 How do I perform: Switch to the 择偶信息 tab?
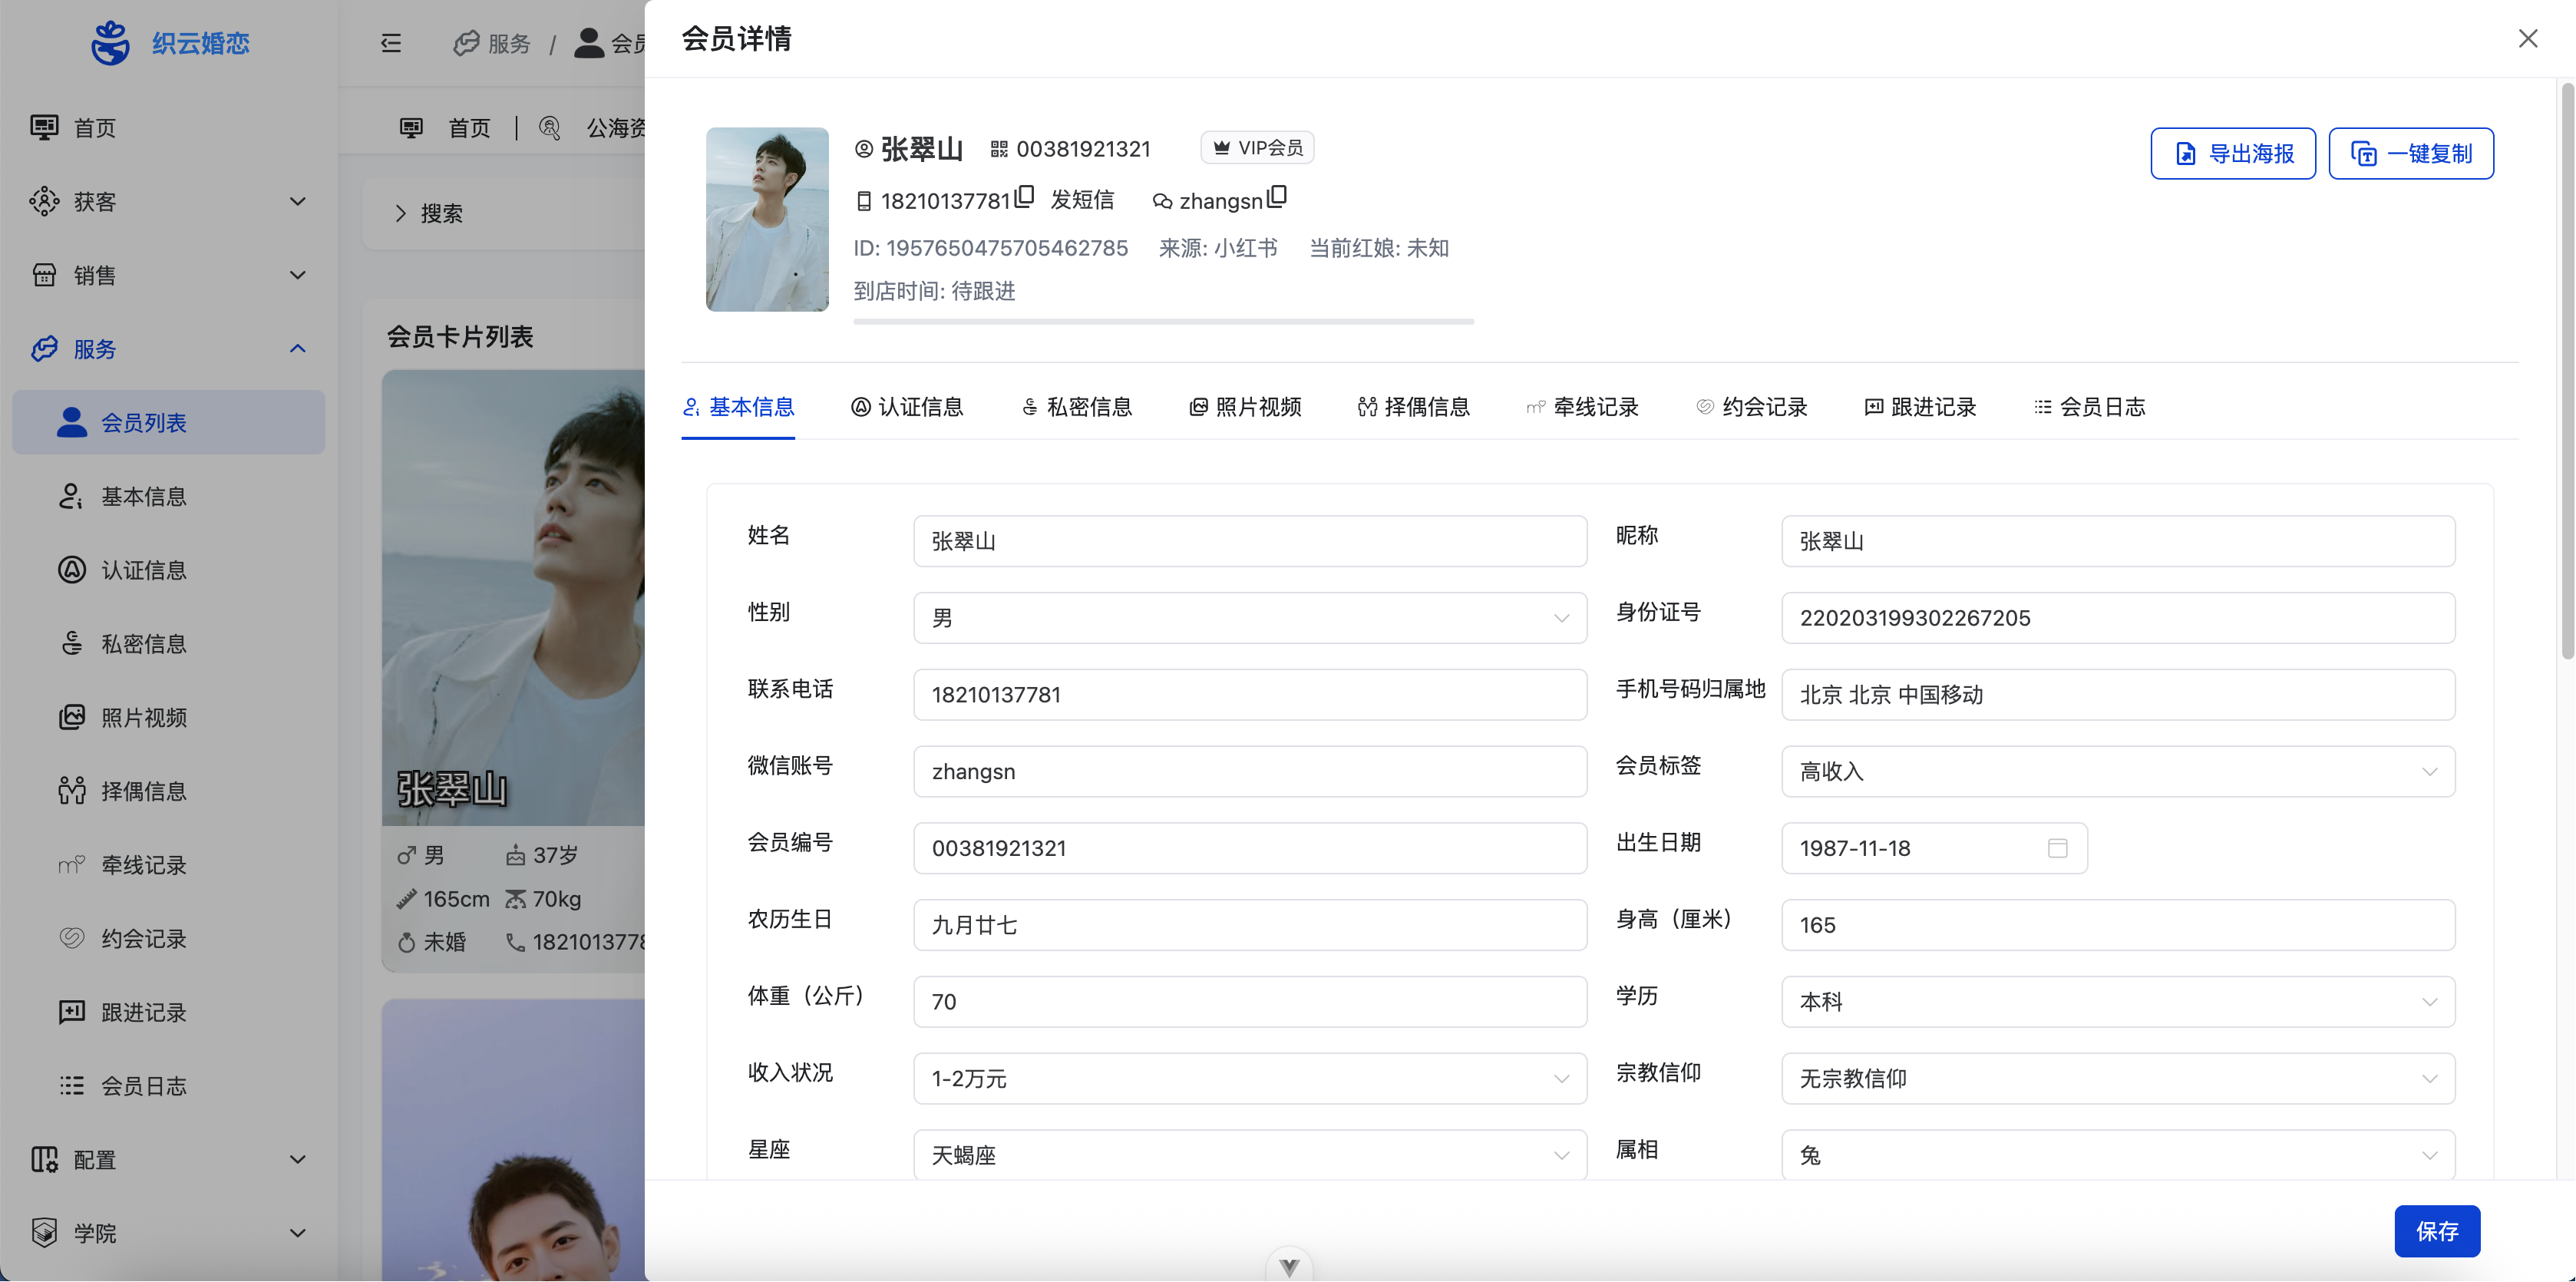coord(1414,407)
